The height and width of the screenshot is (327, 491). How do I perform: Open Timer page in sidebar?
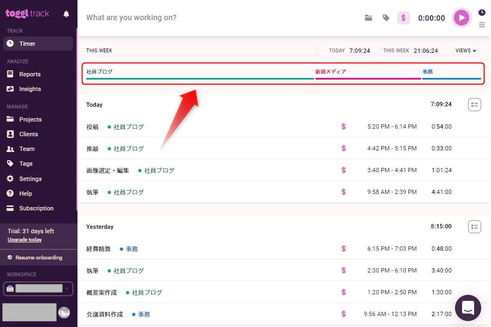click(x=38, y=44)
